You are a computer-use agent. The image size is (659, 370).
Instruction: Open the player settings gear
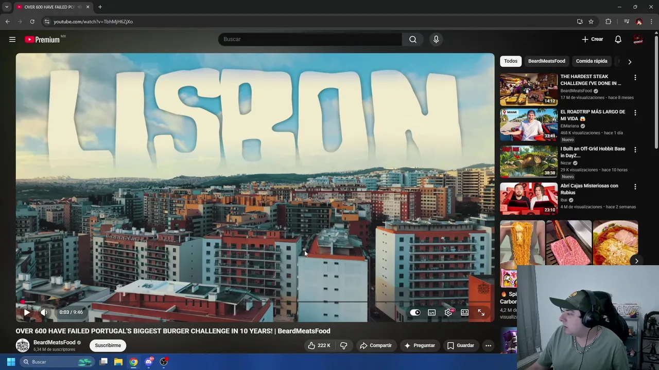coord(448,312)
